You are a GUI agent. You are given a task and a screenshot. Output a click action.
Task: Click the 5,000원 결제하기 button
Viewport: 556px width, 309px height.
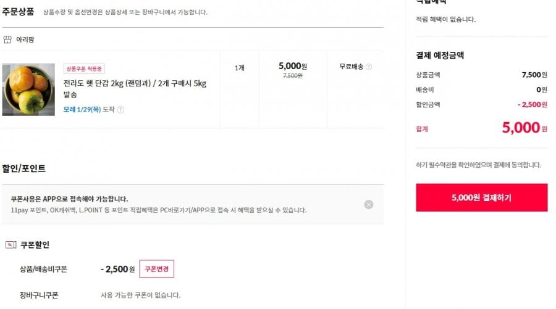point(481,198)
